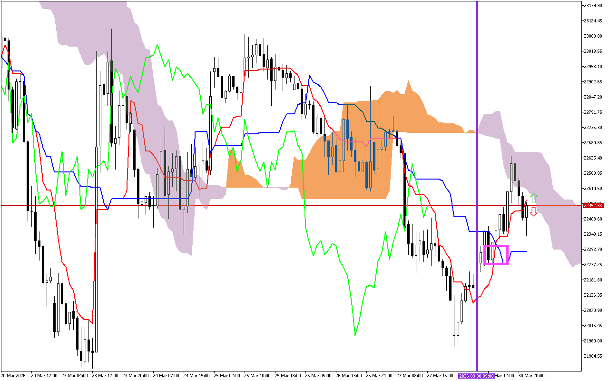Click the 22680.85 price scale label

tap(593, 142)
